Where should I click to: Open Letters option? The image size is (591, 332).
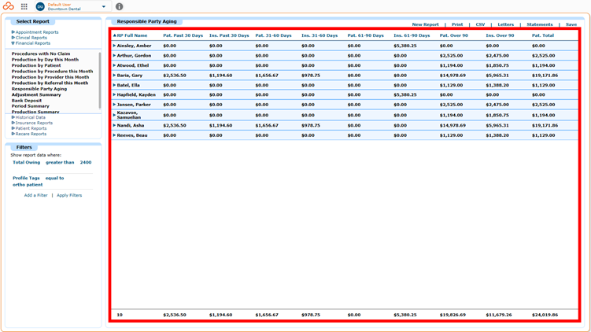505,24
